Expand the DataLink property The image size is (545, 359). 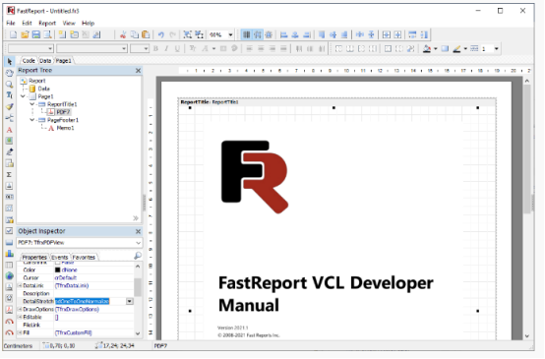(20, 285)
